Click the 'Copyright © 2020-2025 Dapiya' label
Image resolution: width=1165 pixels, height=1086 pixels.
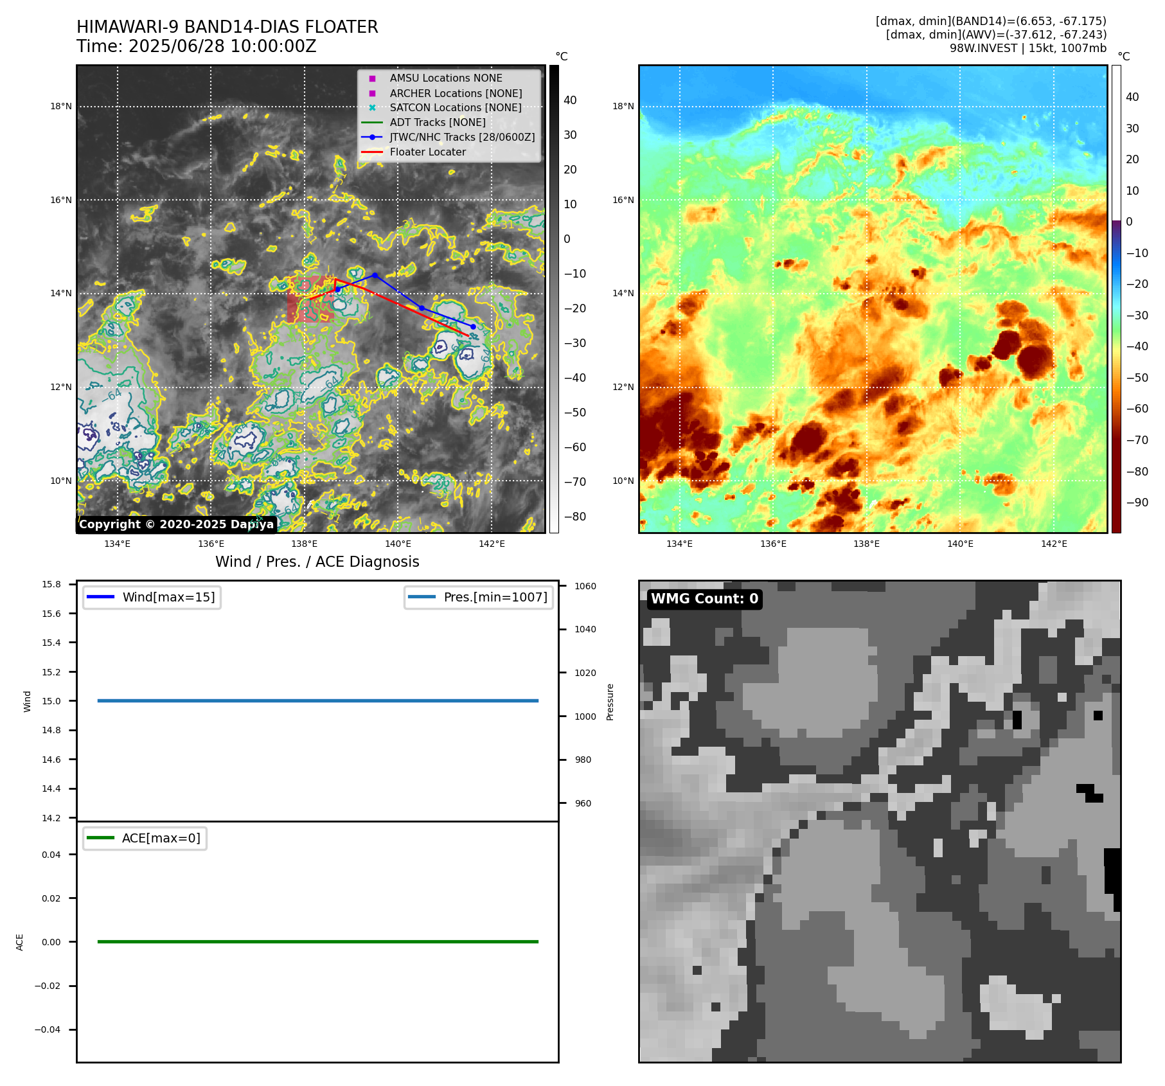coord(177,524)
